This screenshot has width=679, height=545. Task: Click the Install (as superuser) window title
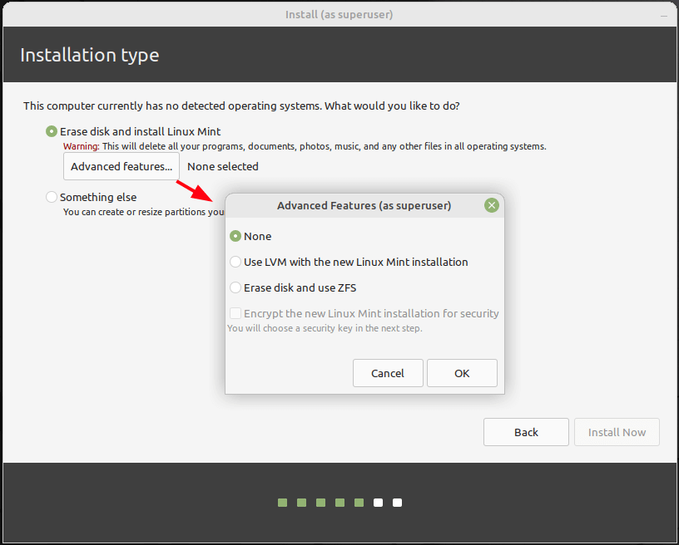339,14
